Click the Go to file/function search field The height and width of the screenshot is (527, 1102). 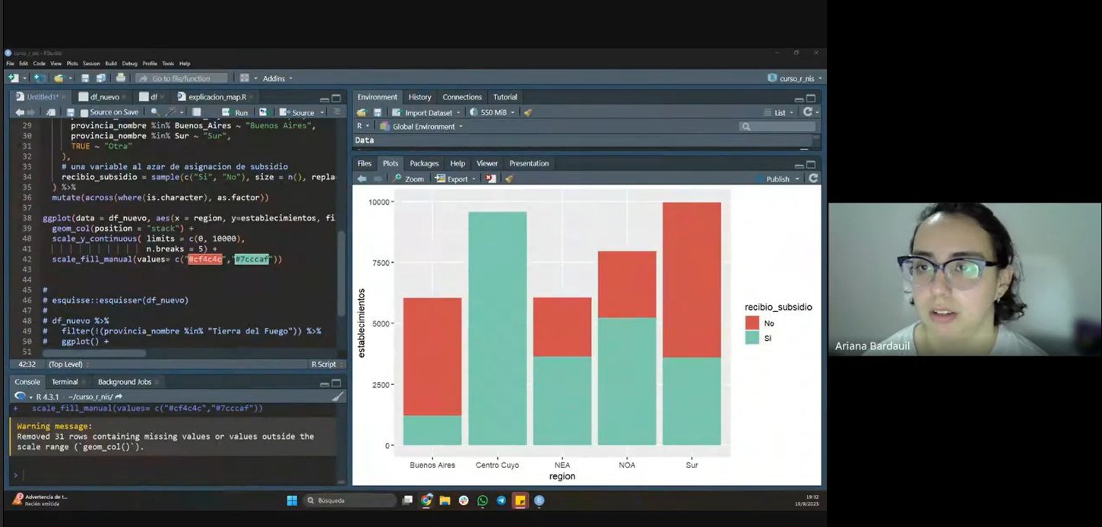(x=182, y=78)
